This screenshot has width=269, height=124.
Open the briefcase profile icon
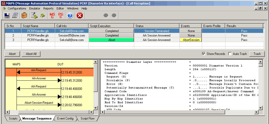click(24, 16)
